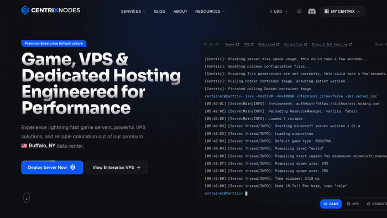Click the 'Preparing spawn area: 24%' line

click(266, 163)
